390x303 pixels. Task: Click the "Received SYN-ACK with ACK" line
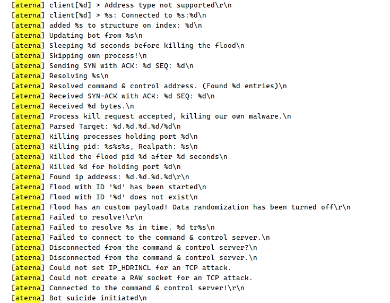[132, 96]
